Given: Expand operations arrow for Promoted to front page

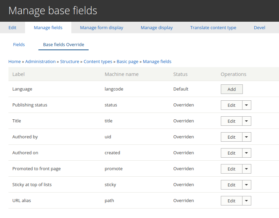Looking at the screenshot, I should pos(247,169).
